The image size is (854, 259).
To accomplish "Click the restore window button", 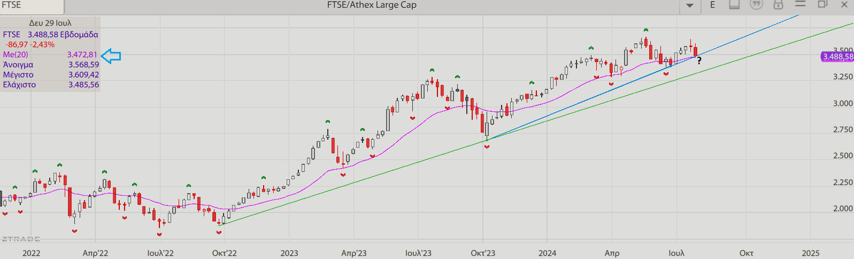I will tap(822, 4).
